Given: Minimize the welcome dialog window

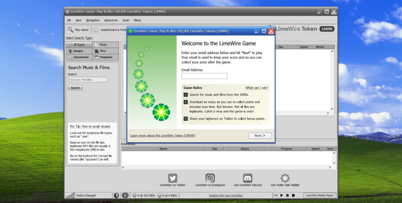Looking at the screenshot, I should click(x=256, y=31).
